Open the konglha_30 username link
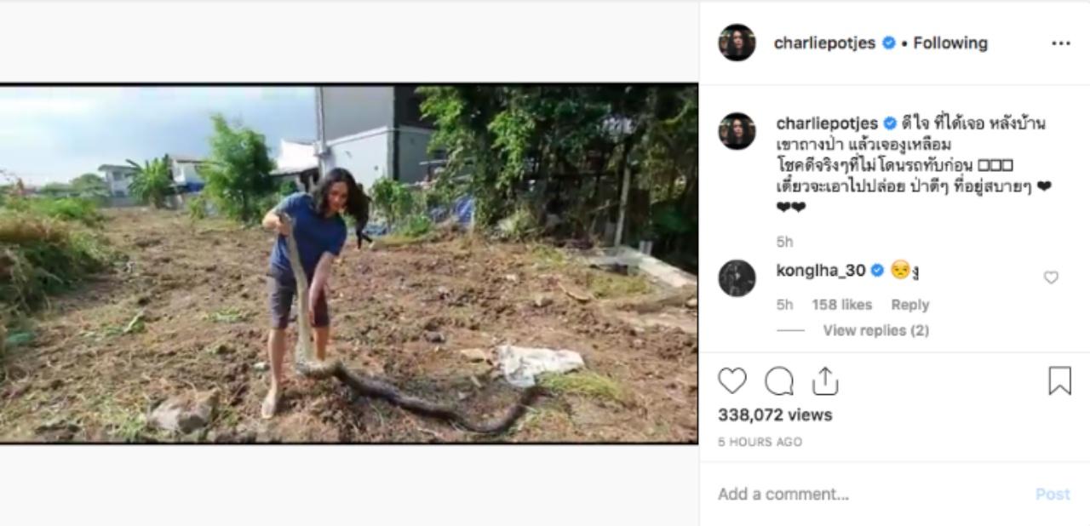The height and width of the screenshot is (526, 1090). [821, 271]
